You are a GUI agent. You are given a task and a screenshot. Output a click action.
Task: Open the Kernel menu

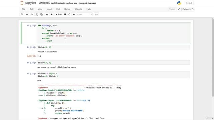67,9
